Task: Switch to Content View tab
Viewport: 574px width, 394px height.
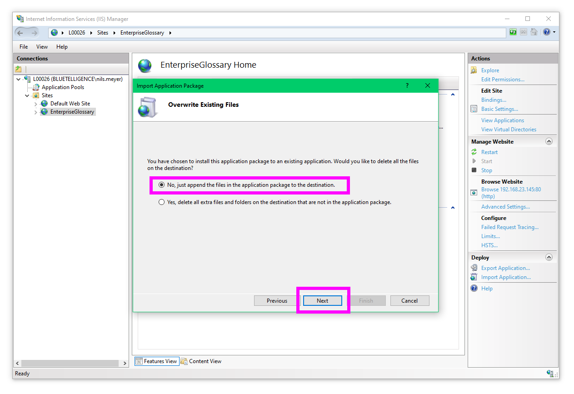Action: pyautogui.click(x=201, y=361)
